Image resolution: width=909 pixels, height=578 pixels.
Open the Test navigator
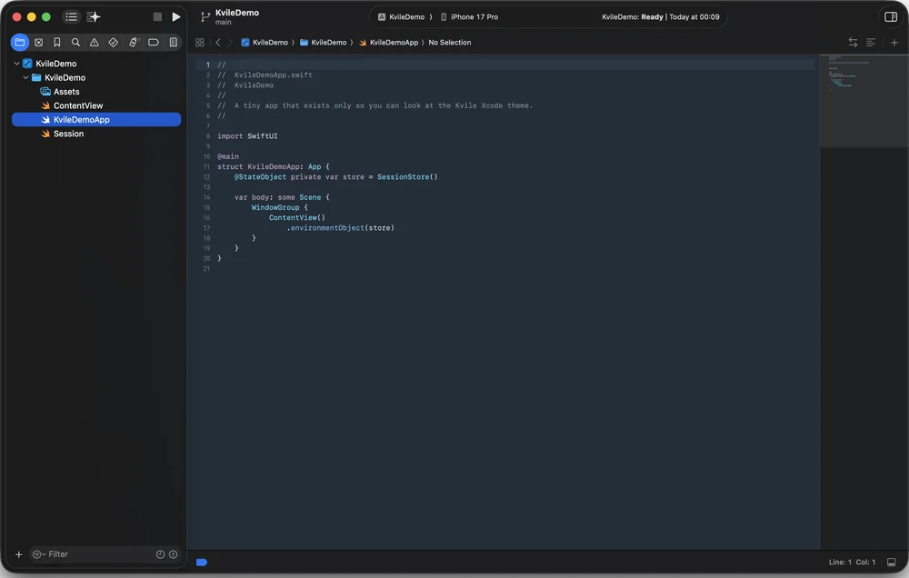[x=113, y=43]
